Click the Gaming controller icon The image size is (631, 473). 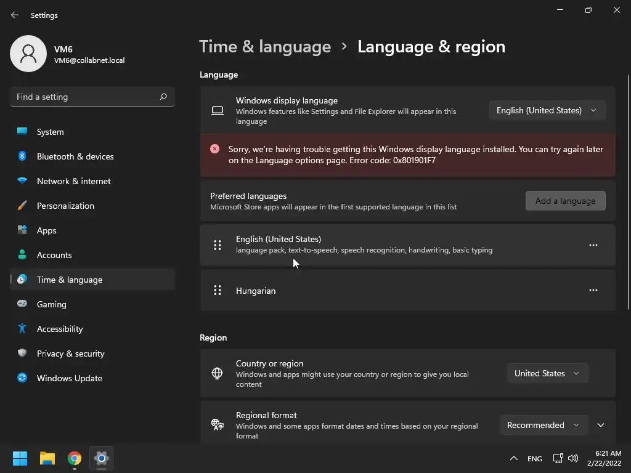tap(22, 304)
